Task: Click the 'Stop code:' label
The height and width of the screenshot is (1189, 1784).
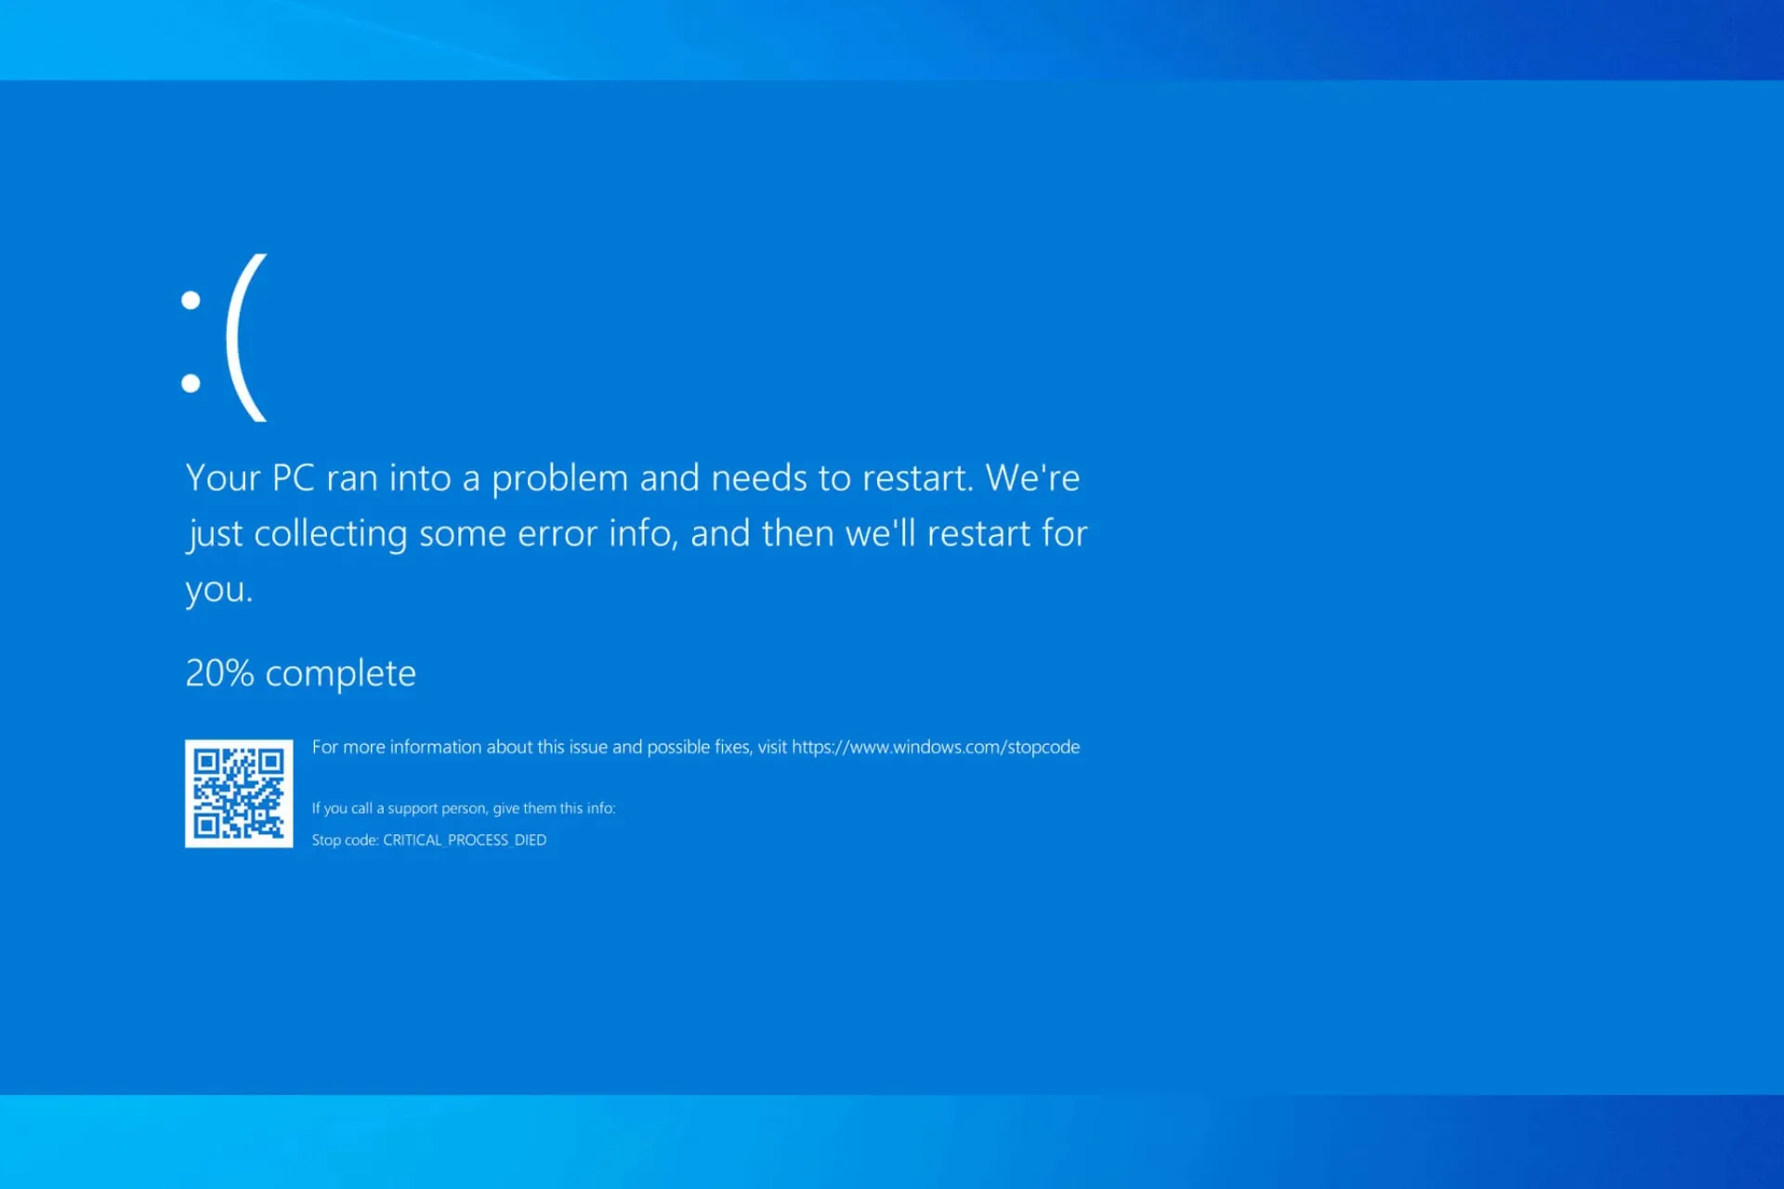Action: pyautogui.click(x=345, y=840)
